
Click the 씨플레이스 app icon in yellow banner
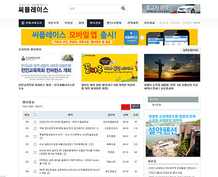(x=131, y=37)
